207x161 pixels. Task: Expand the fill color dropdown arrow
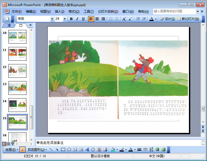pos(117,150)
